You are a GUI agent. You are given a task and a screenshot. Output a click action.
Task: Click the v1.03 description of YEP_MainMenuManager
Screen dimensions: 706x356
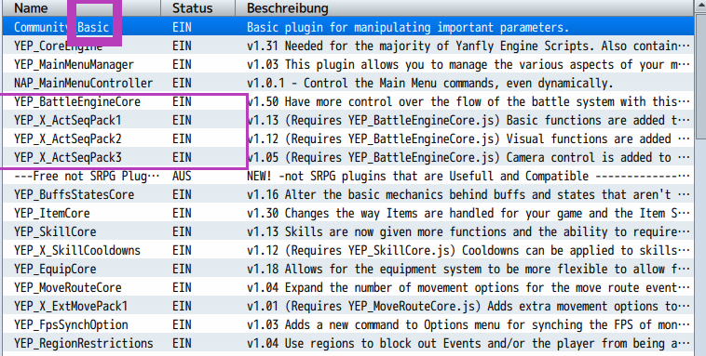[468, 65]
